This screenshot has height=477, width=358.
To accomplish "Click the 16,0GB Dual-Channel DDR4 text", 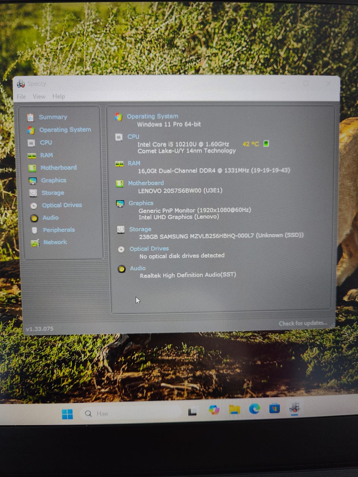I will click(214, 171).
